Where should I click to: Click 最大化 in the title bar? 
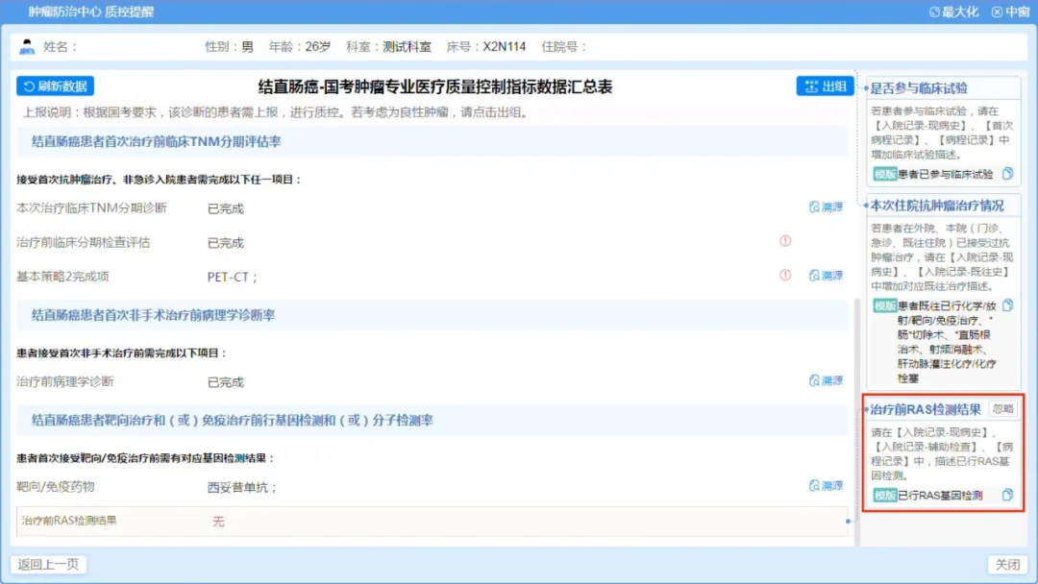click(x=954, y=12)
